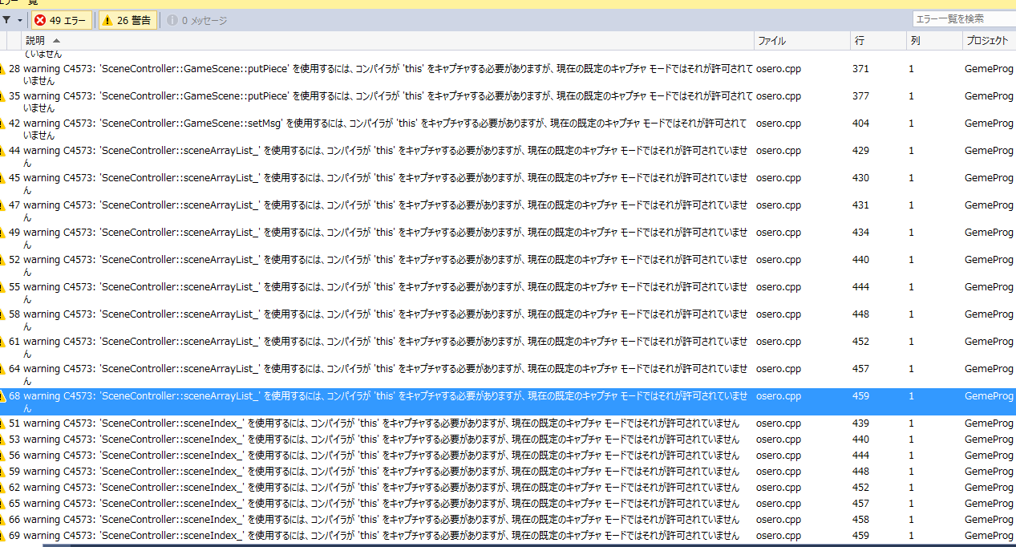Screen dimensions: 1016x547
Task: Toggle the 26 警告 warnings filter
Action: coord(127,20)
